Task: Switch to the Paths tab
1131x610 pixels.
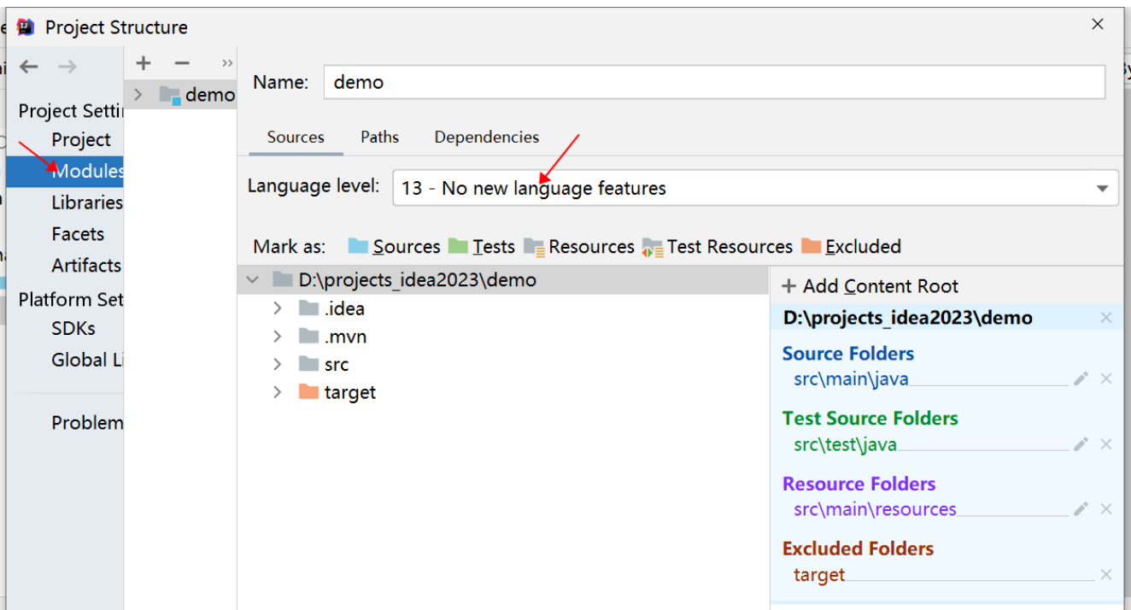Action: [379, 138]
